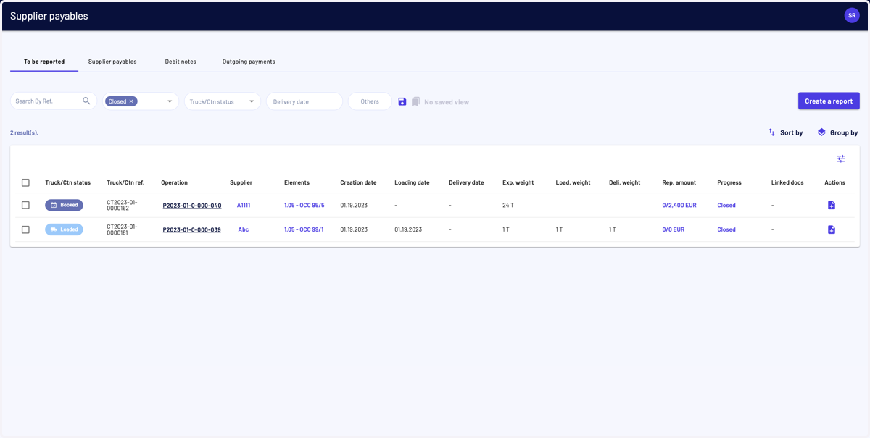
Task: Check the row for CT2023-01-0000162
Action: point(25,205)
